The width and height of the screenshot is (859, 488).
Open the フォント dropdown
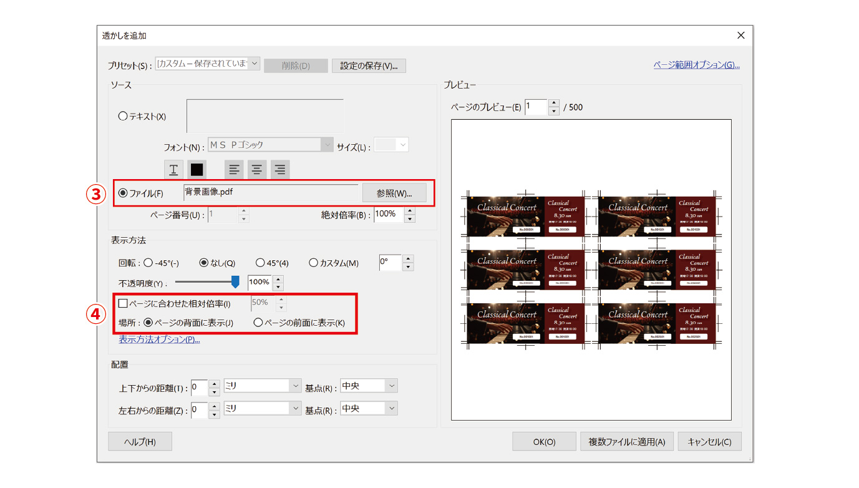coord(327,144)
